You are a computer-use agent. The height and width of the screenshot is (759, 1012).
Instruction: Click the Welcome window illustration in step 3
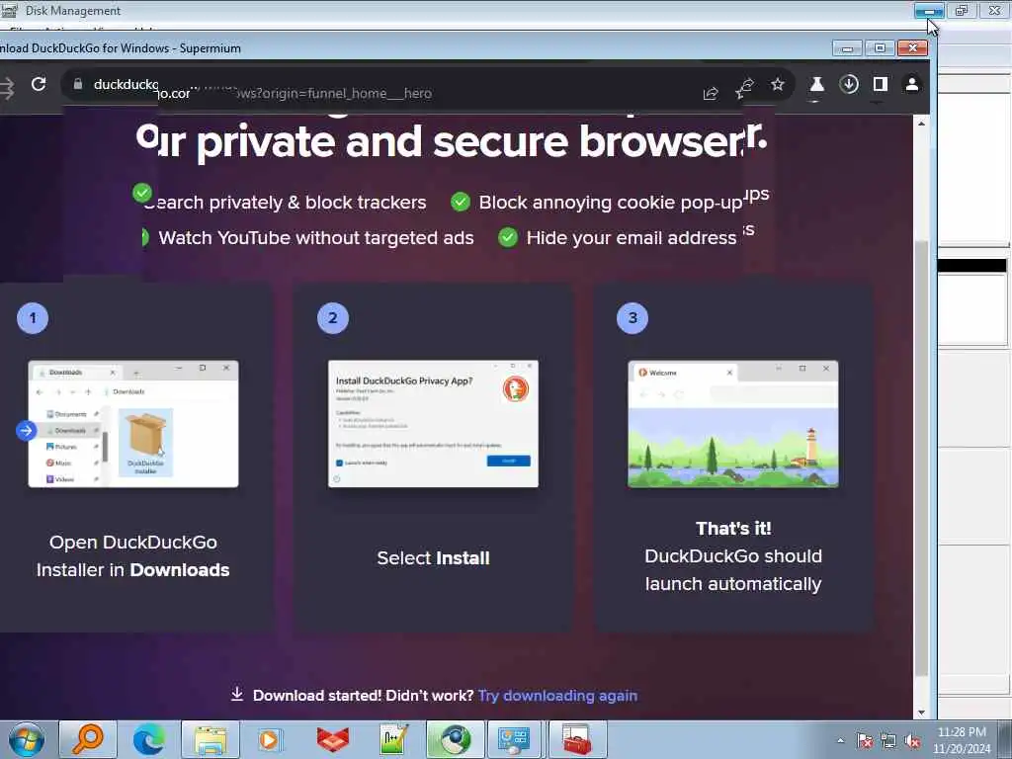(x=733, y=424)
